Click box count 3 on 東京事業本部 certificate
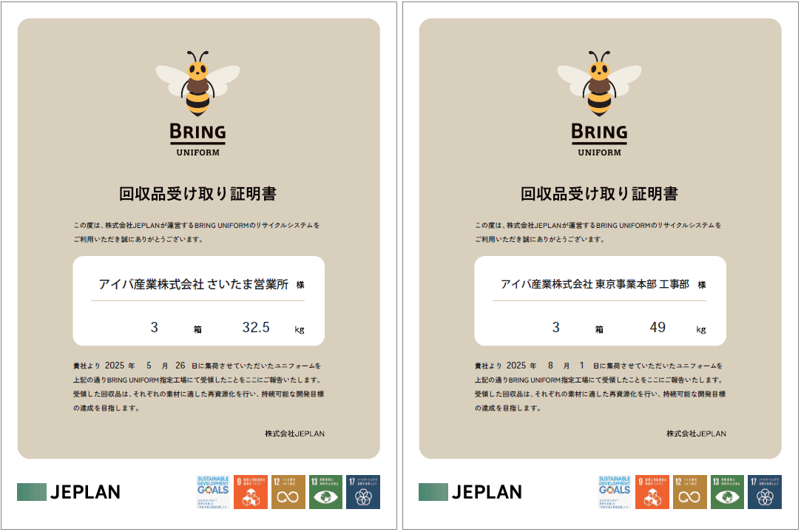 555,327
